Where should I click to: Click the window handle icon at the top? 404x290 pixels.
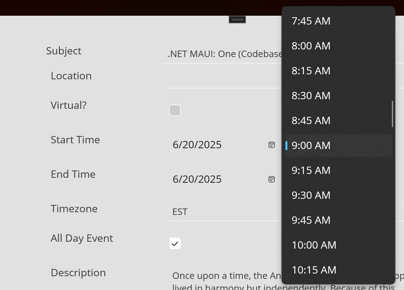[237, 19]
